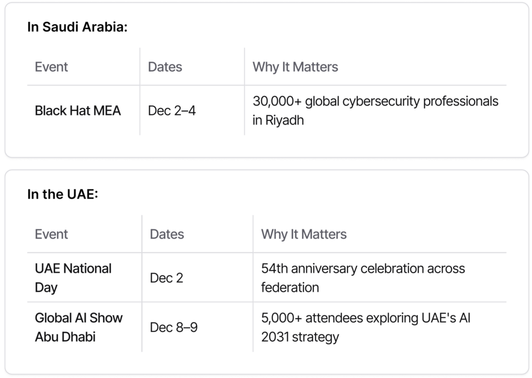Click the 30,000+ cybersecurity professionals description

pos(375,101)
